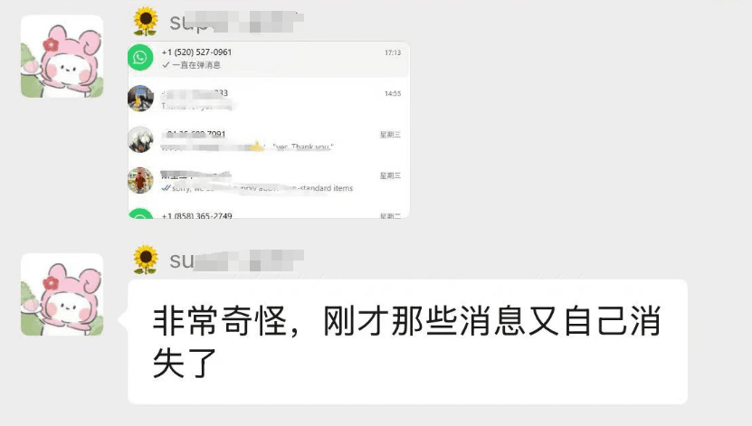Select the second chat's blurred contact avatar
Viewport: 752px width, 426px height.
140,99
